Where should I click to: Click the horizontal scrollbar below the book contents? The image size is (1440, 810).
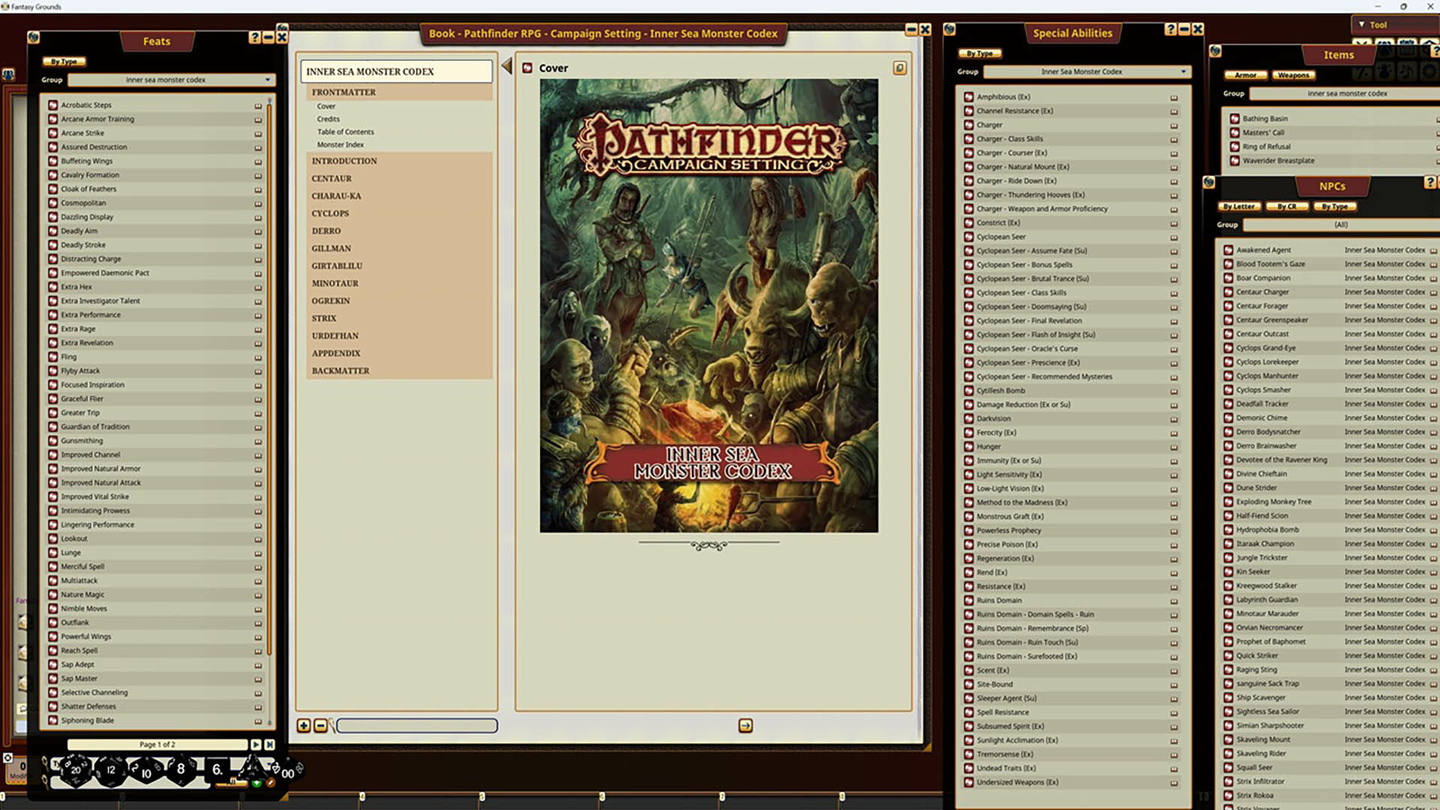coord(416,726)
